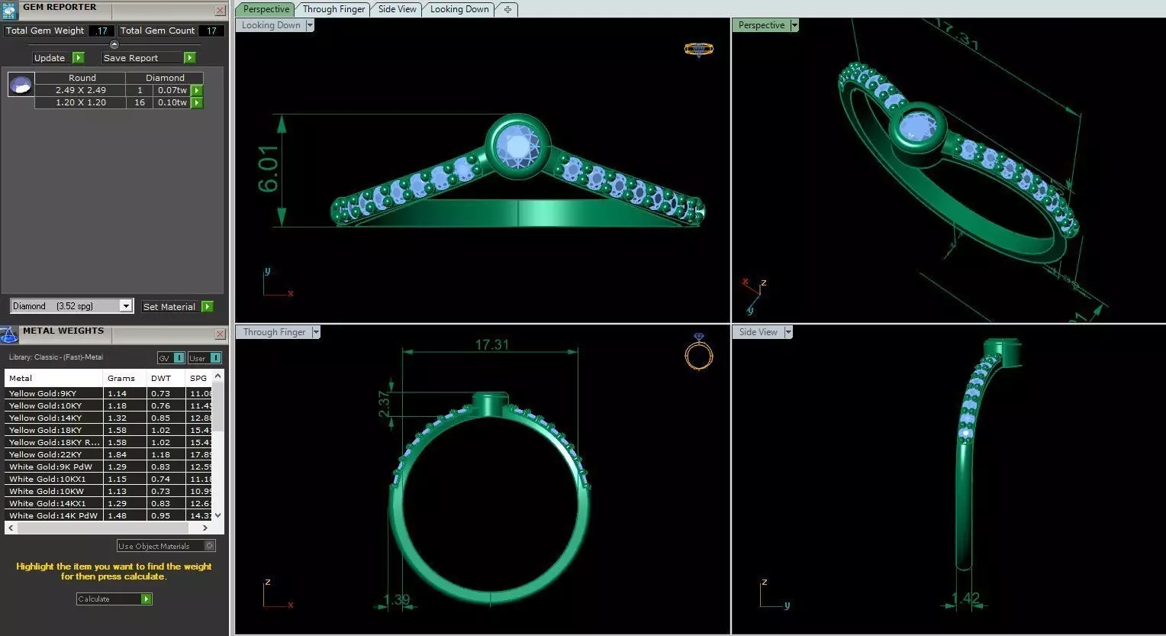
Task: Click scroll-up arrow of metal table
Action: click(218, 376)
